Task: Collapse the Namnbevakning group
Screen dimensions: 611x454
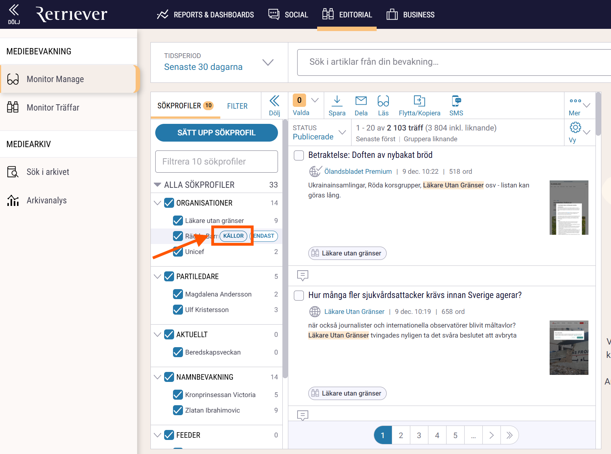Action: coord(157,377)
